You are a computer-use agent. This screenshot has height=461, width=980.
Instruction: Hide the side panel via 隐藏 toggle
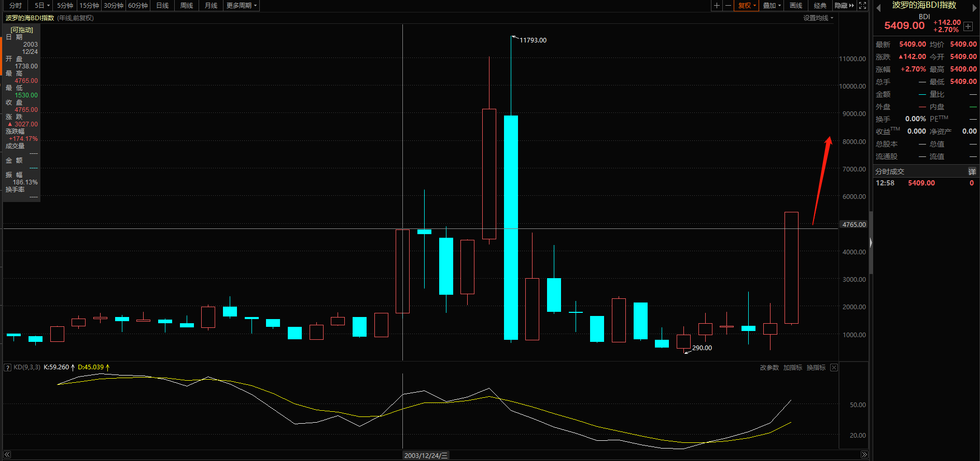[844, 6]
